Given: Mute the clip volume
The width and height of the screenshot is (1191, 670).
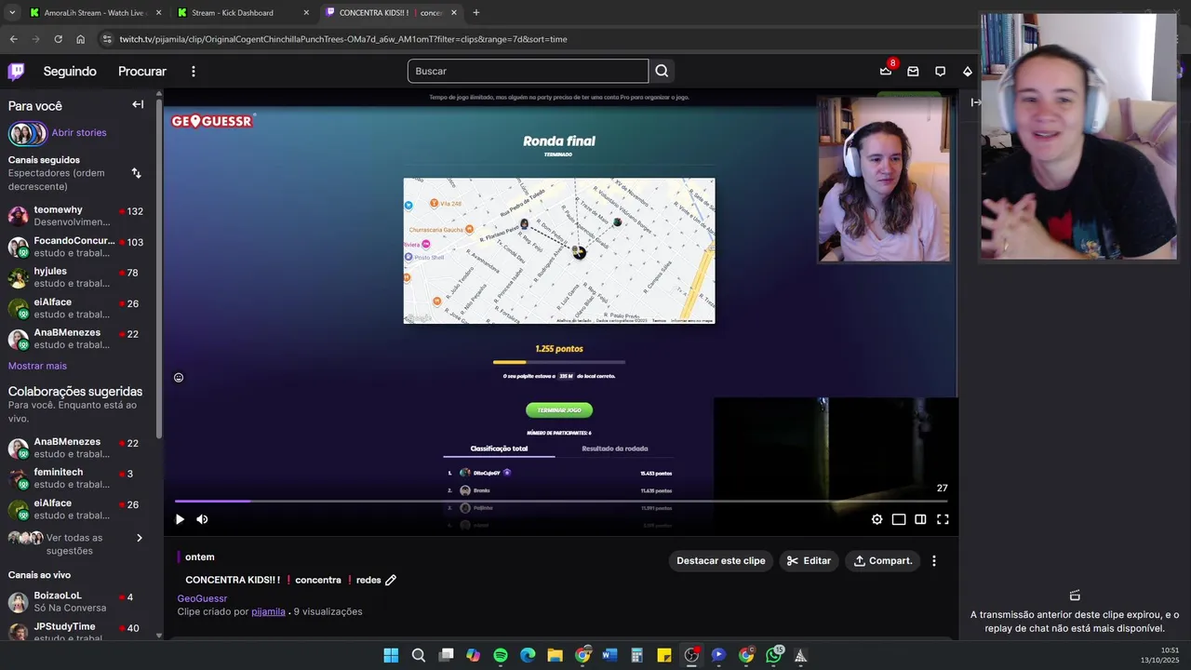Looking at the screenshot, I should click(202, 519).
